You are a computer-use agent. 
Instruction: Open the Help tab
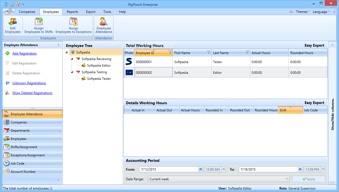coord(122,12)
